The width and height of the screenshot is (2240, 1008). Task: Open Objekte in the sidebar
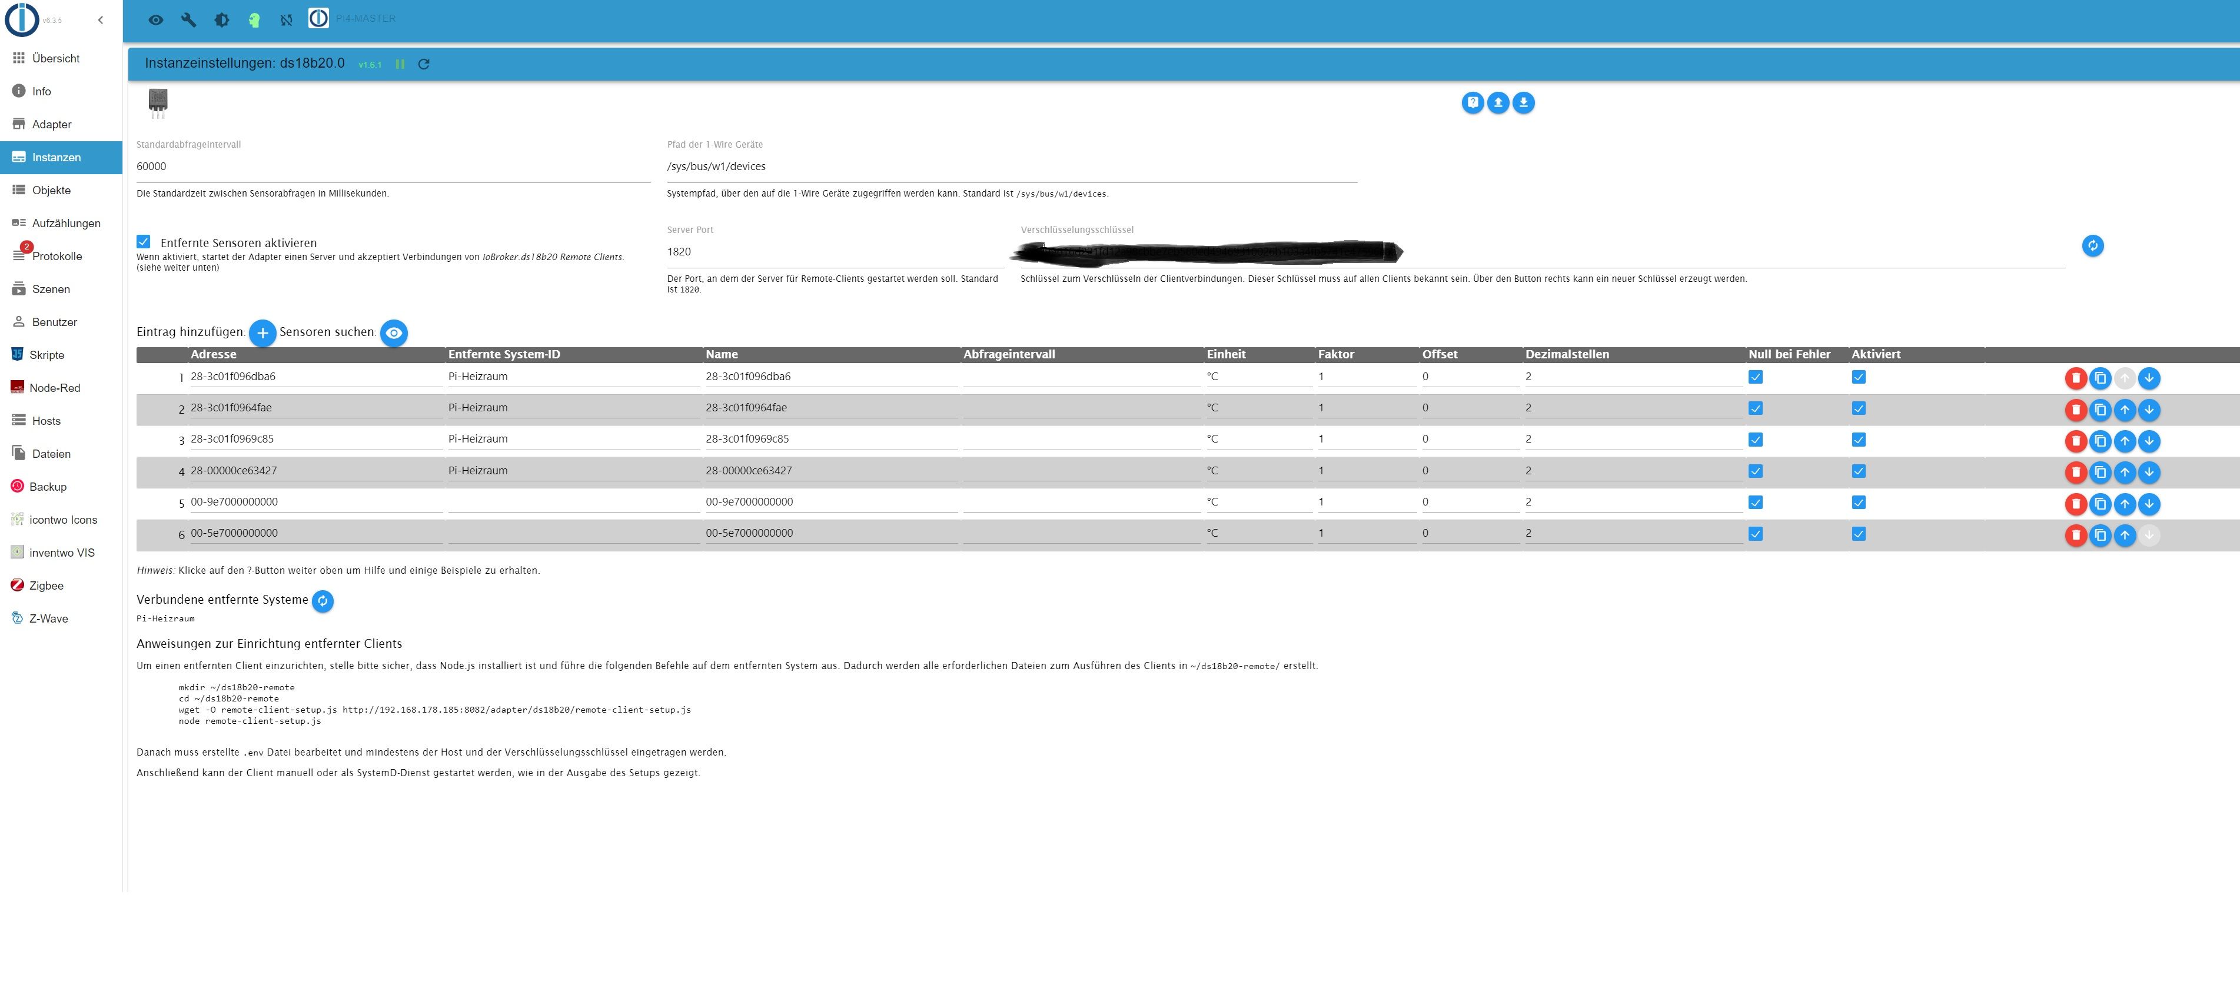[51, 191]
